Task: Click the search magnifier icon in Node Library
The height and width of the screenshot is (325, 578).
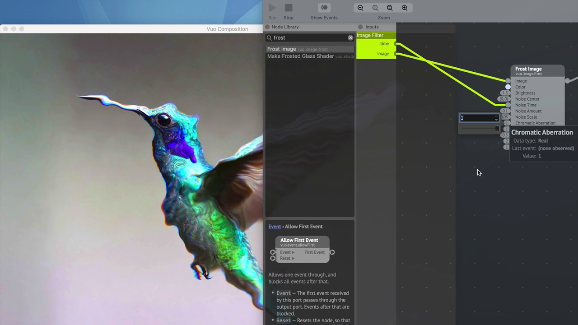Action: [269, 38]
